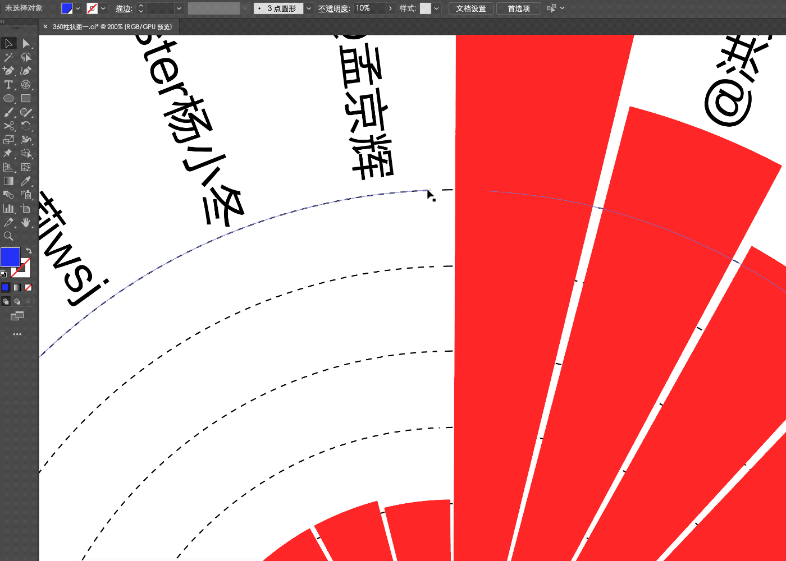Select the Add Anchor Point pen tool

8,71
